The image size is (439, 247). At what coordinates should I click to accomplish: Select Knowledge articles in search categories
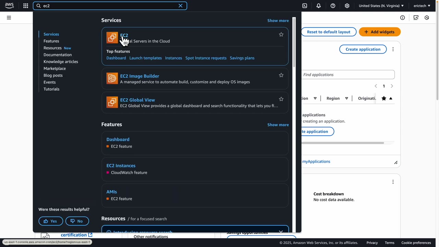61,62
